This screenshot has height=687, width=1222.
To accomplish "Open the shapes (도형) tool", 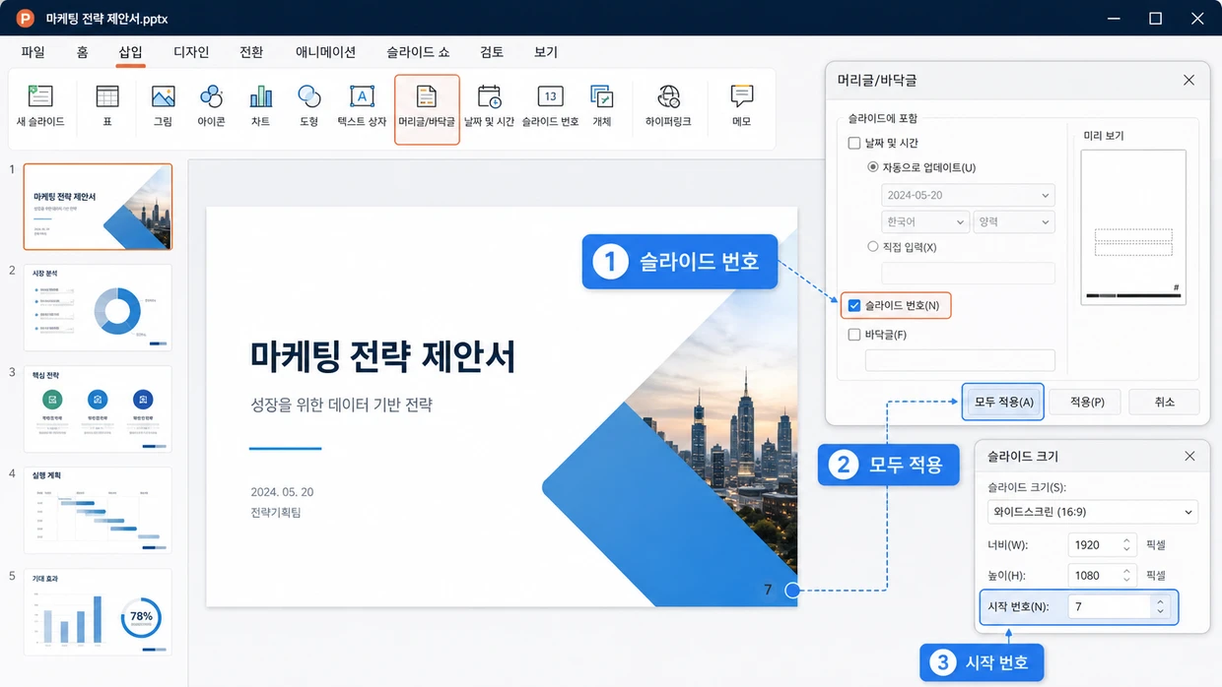I will [x=308, y=107].
